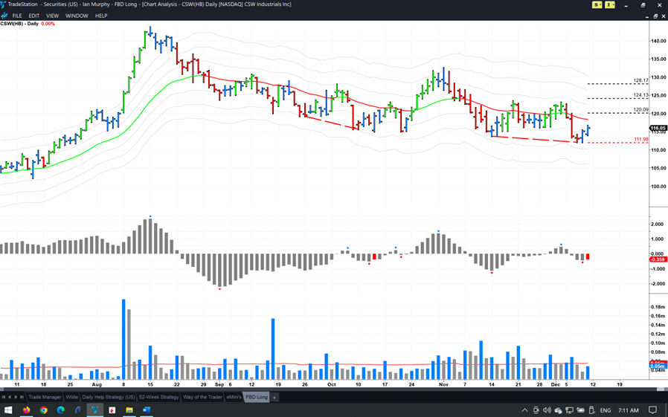
Task: Switch to Trade Manager workspace tab
Action: click(x=45, y=397)
